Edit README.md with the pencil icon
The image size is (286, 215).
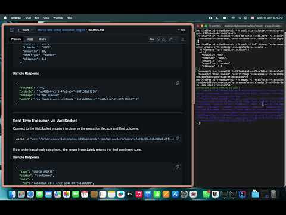click(x=170, y=39)
